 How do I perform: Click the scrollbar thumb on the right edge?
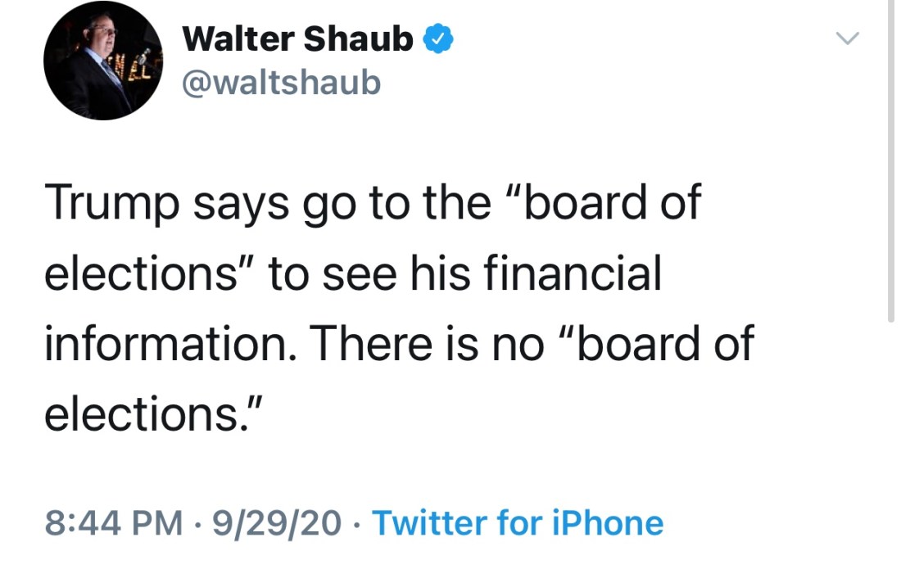point(890,164)
